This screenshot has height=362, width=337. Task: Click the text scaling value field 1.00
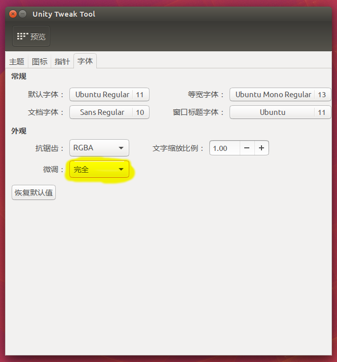point(224,148)
